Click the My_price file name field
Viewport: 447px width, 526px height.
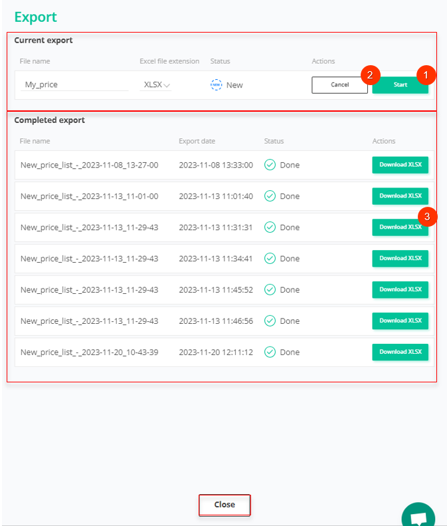74,84
